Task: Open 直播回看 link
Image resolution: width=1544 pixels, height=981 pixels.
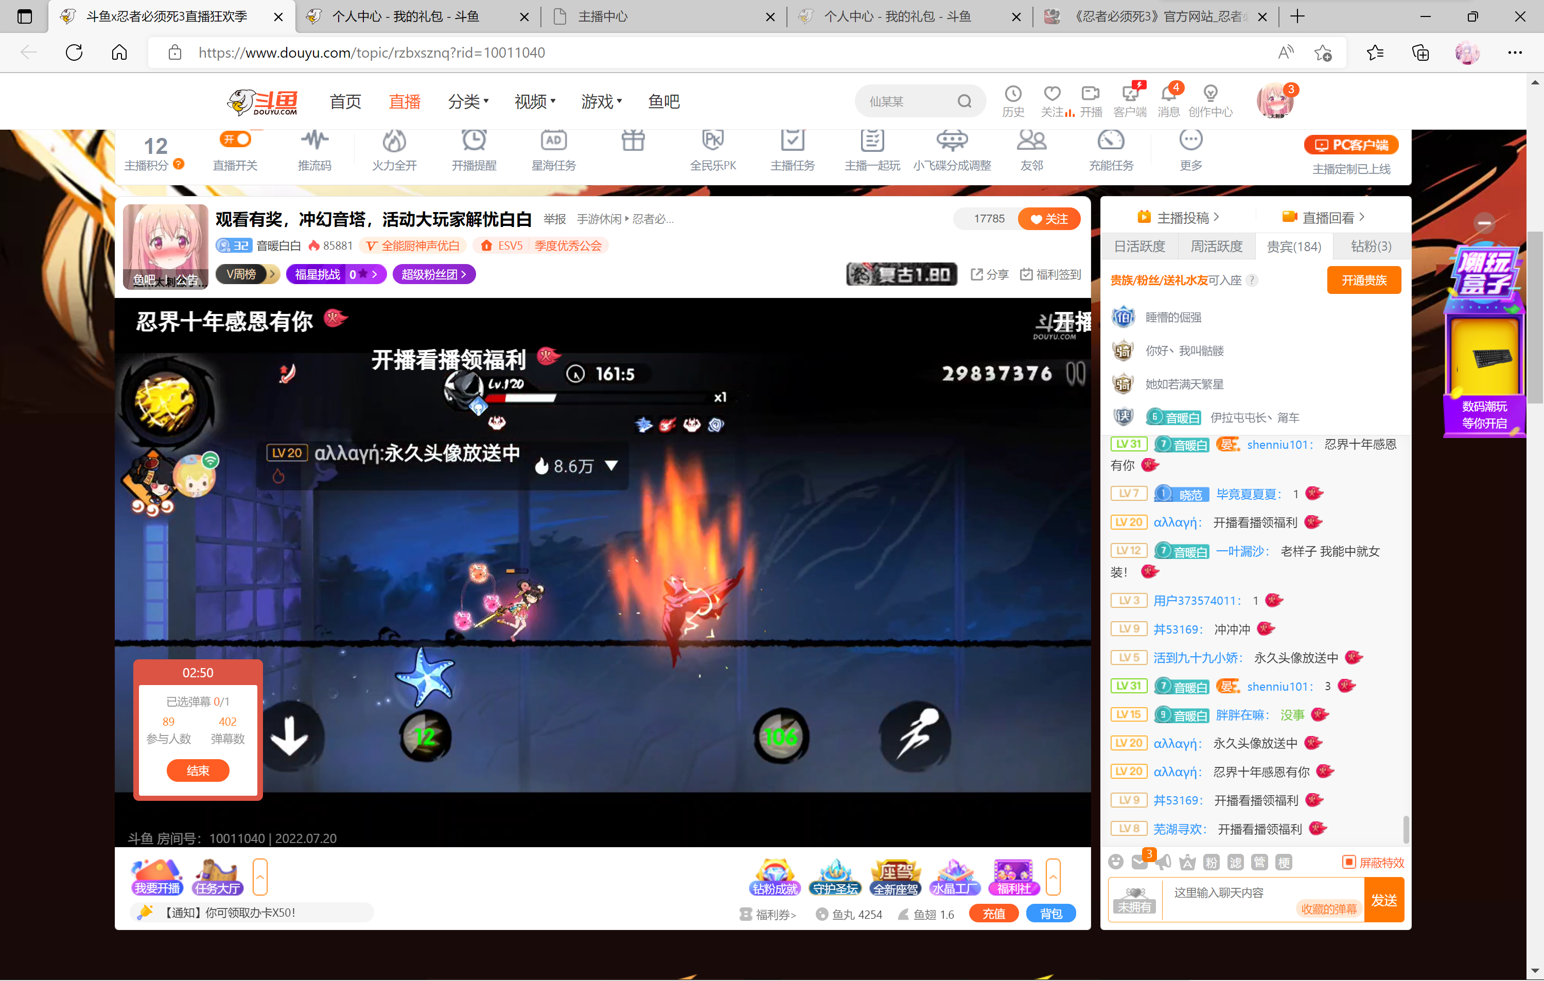Action: point(1323,217)
